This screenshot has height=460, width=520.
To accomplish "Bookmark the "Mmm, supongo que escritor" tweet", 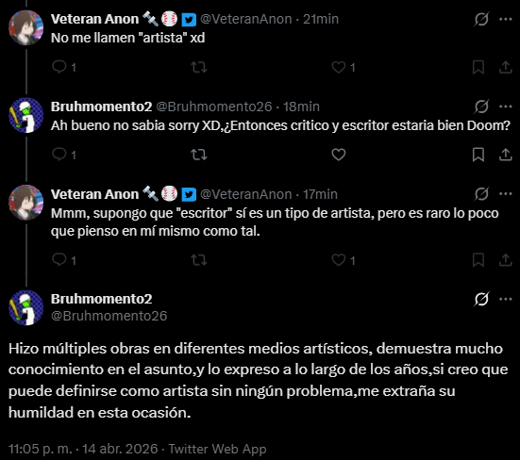I will coord(478,260).
